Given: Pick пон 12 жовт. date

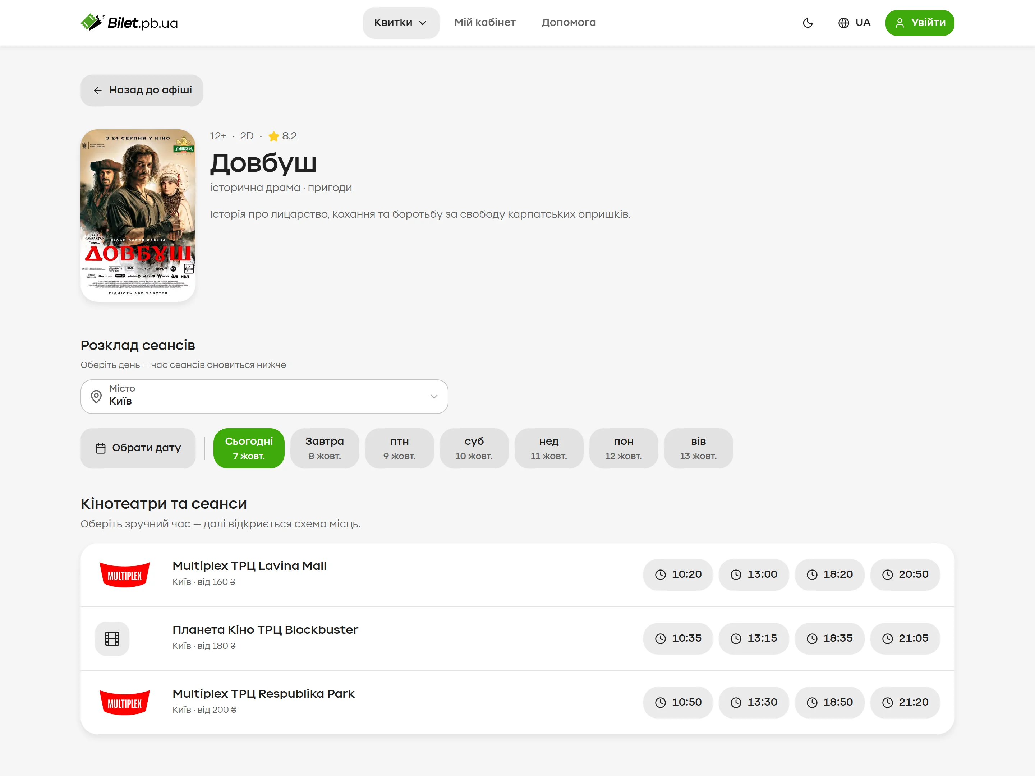Looking at the screenshot, I should coord(624,448).
